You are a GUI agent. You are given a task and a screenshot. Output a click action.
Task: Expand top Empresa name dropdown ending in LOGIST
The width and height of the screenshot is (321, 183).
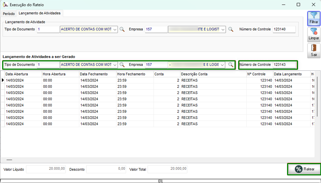click(223, 29)
